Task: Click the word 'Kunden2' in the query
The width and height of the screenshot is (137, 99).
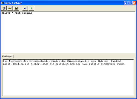Action: pyautogui.click(x=27, y=13)
